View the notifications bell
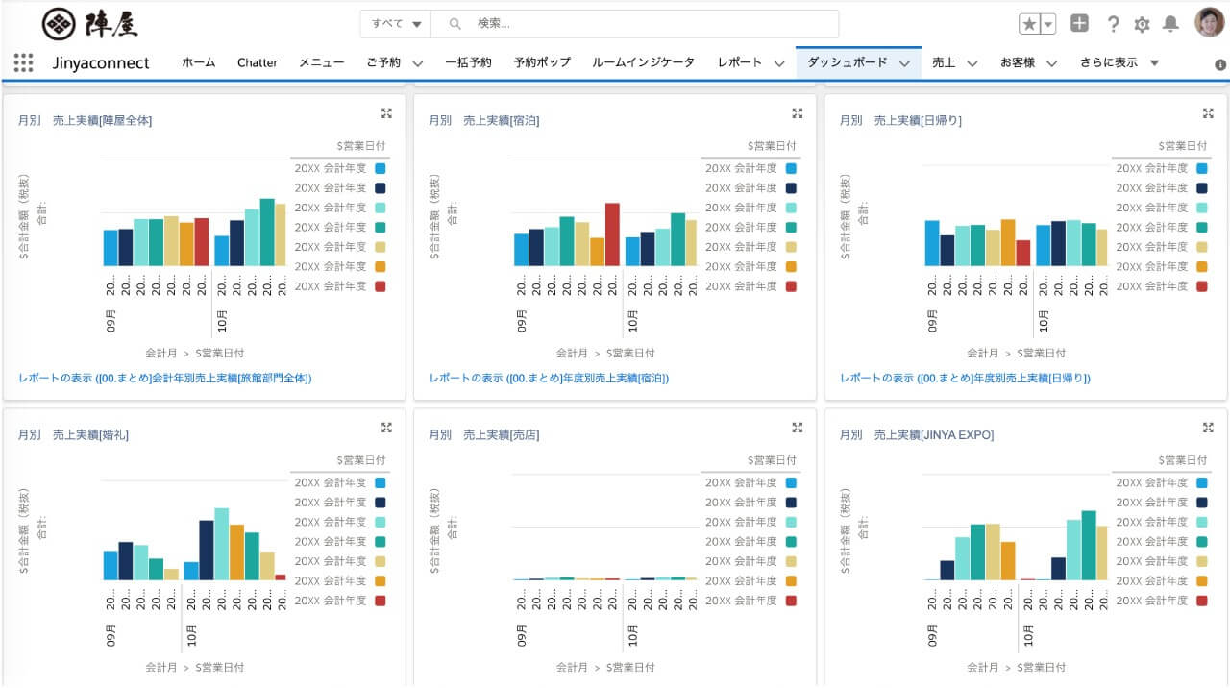Screen dimensions: 1230x688 coord(1169,24)
